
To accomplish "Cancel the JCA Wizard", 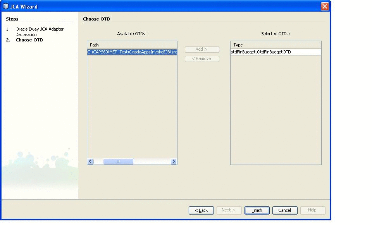I will click(285, 210).
